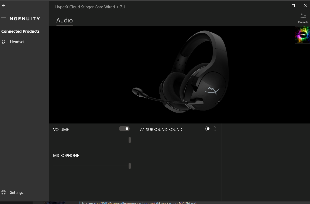This screenshot has height=204, width=310.
Task: Go back with the arrow icon
Action: point(4,6)
